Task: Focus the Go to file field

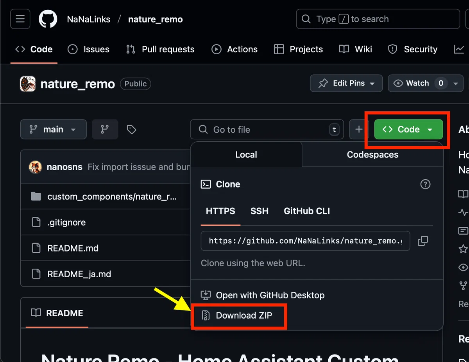Action: [x=267, y=129]
